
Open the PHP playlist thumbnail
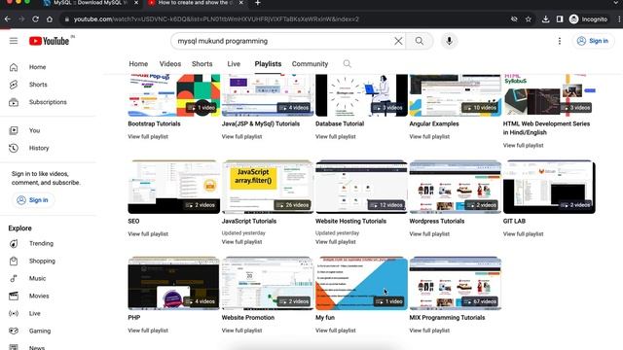tap(173, 283)
